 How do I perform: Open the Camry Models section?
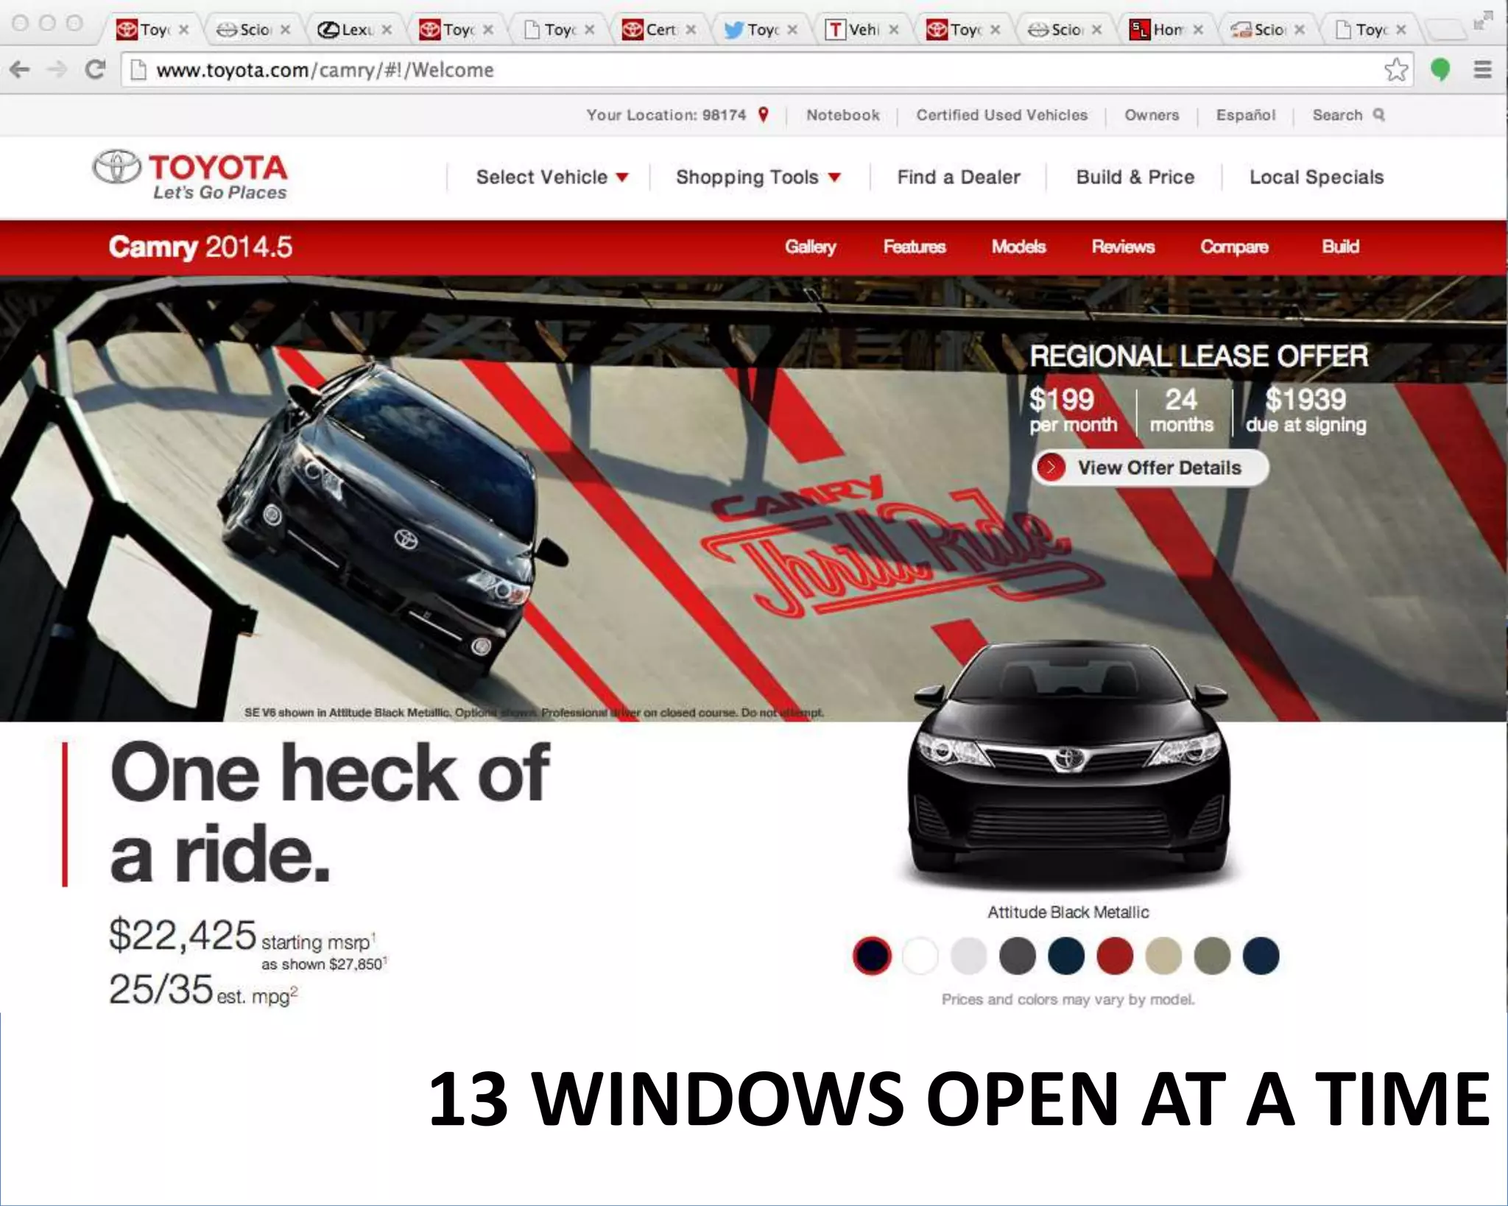point(1018,247)
